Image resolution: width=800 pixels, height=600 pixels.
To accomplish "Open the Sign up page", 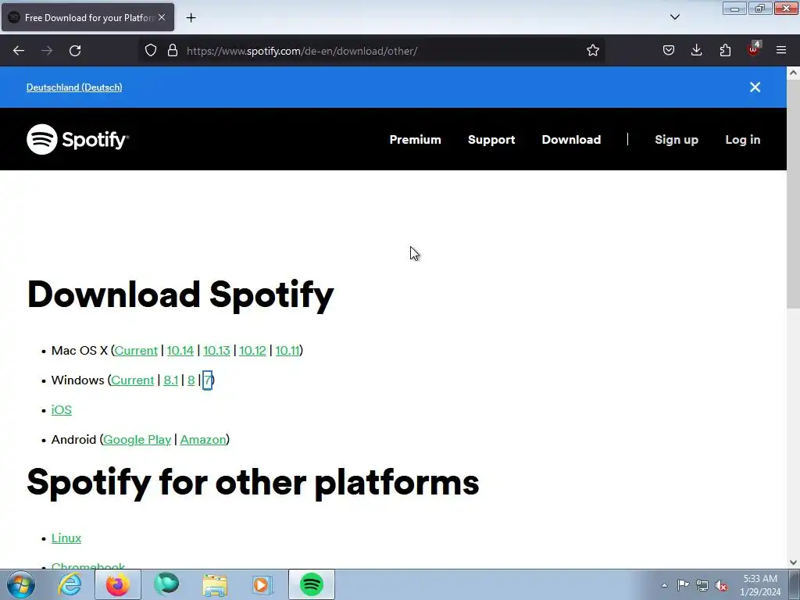I will click(677, 140).
